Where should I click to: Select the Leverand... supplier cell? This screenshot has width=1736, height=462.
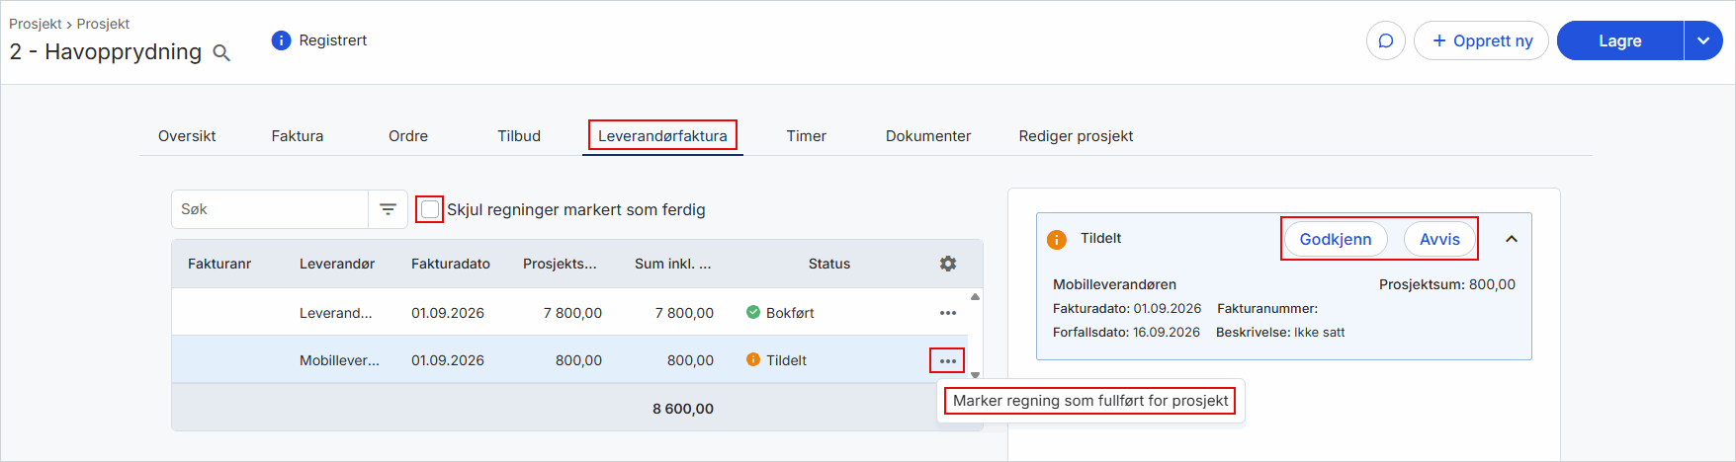pyautogui.click(x=336, y=313)
